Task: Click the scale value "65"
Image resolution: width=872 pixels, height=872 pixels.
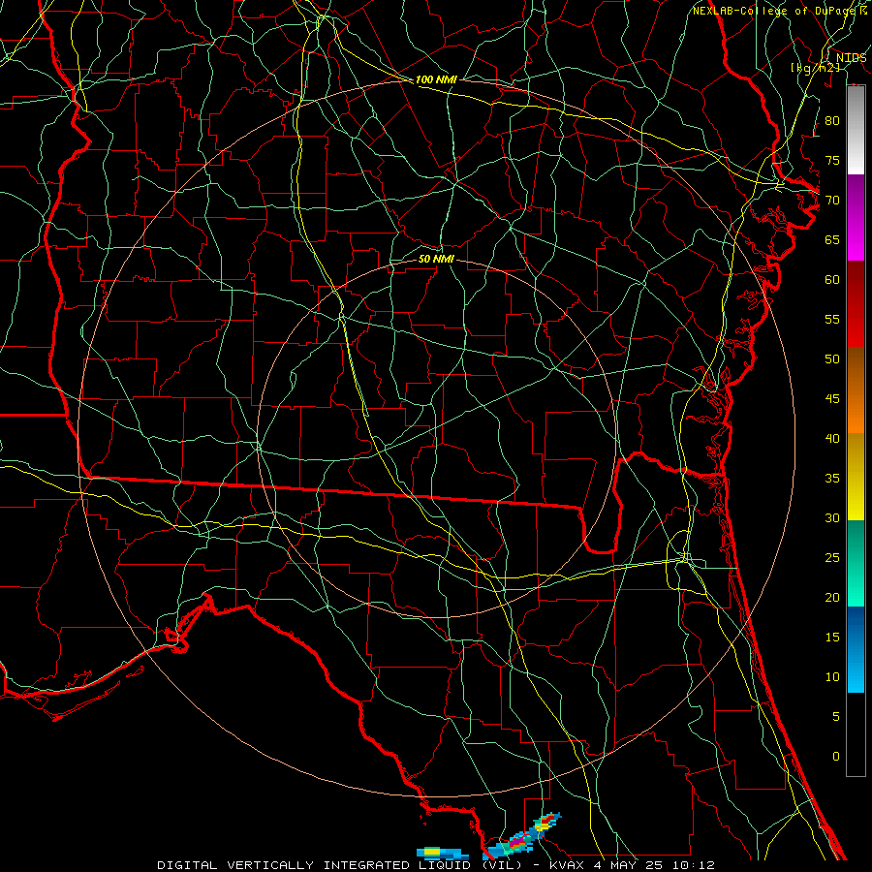Action: click(832, 239)
